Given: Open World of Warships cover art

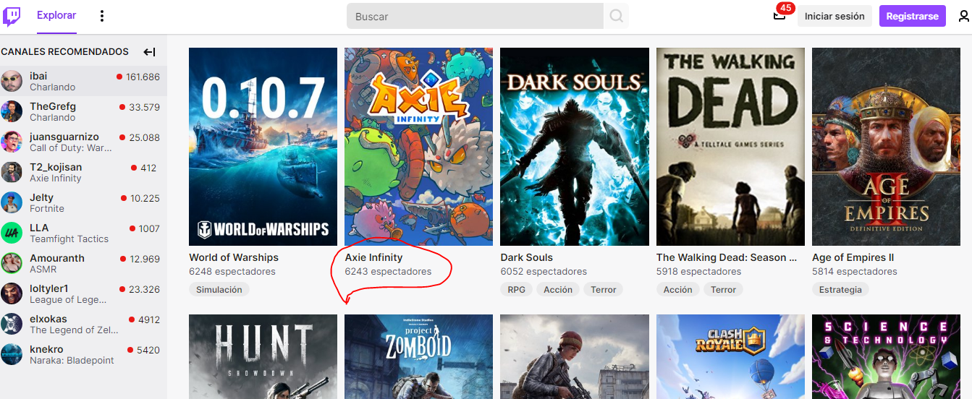Looking at the screenshot, I should click(x=263, y=147).
